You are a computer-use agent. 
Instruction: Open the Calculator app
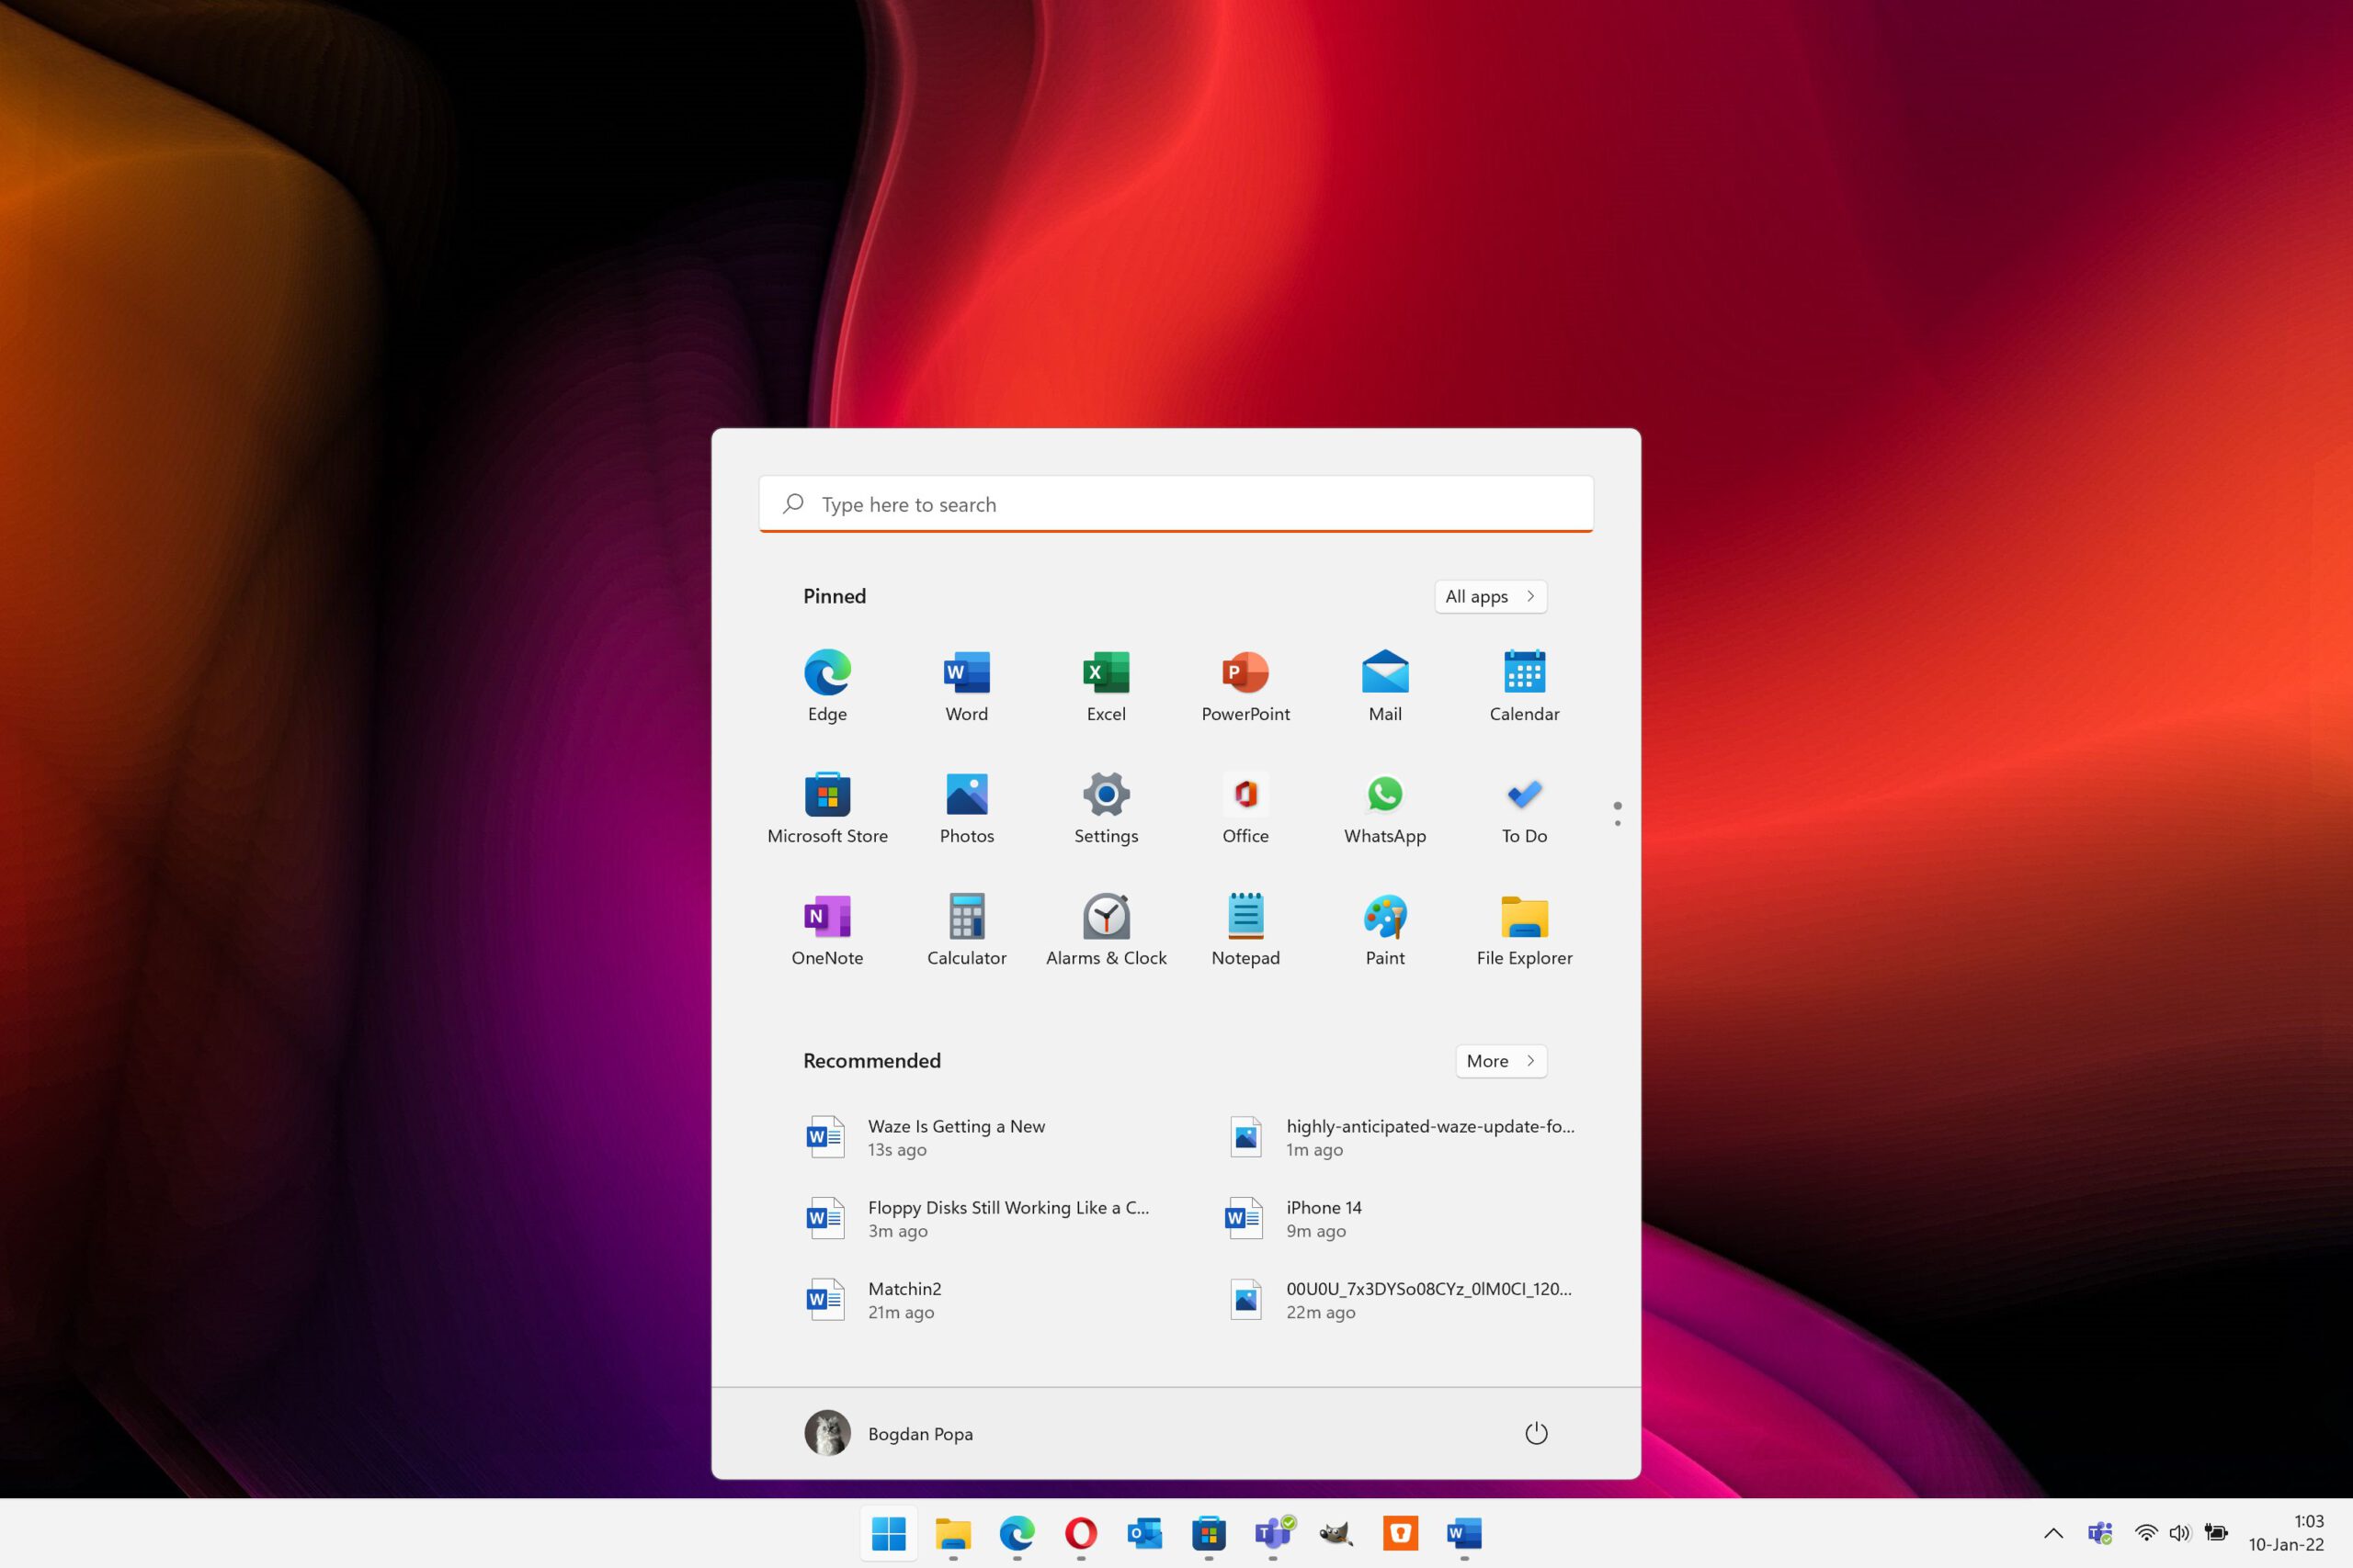(966, 930)
